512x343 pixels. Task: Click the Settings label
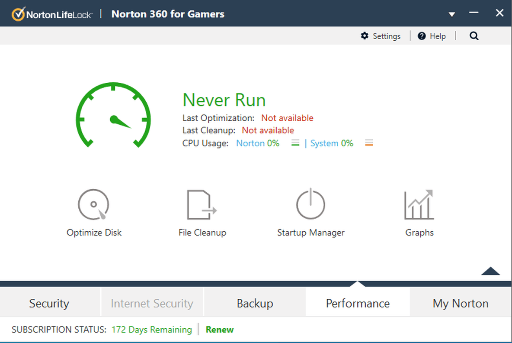[387, 36]
